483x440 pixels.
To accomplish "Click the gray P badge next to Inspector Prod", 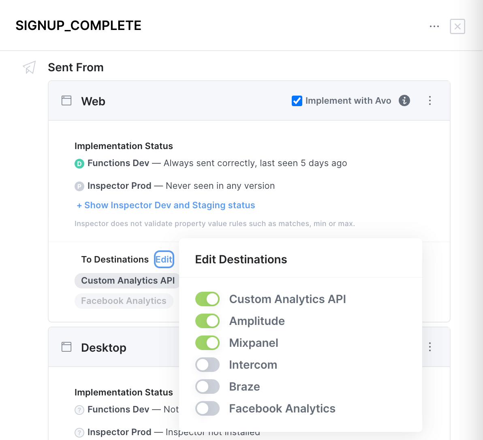I will [x=79, y=186].
